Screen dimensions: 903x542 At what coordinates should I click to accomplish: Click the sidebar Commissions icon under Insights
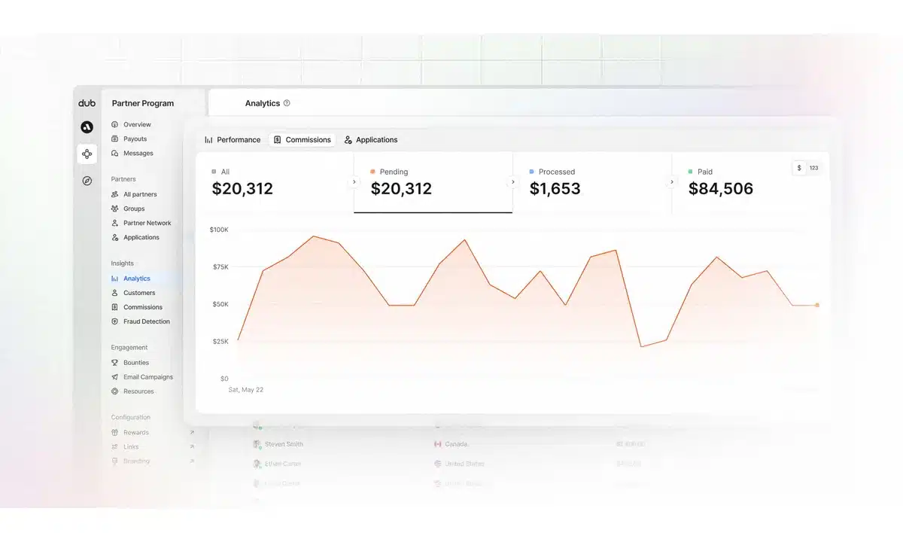pyautogui.click(x=114, y=307)
